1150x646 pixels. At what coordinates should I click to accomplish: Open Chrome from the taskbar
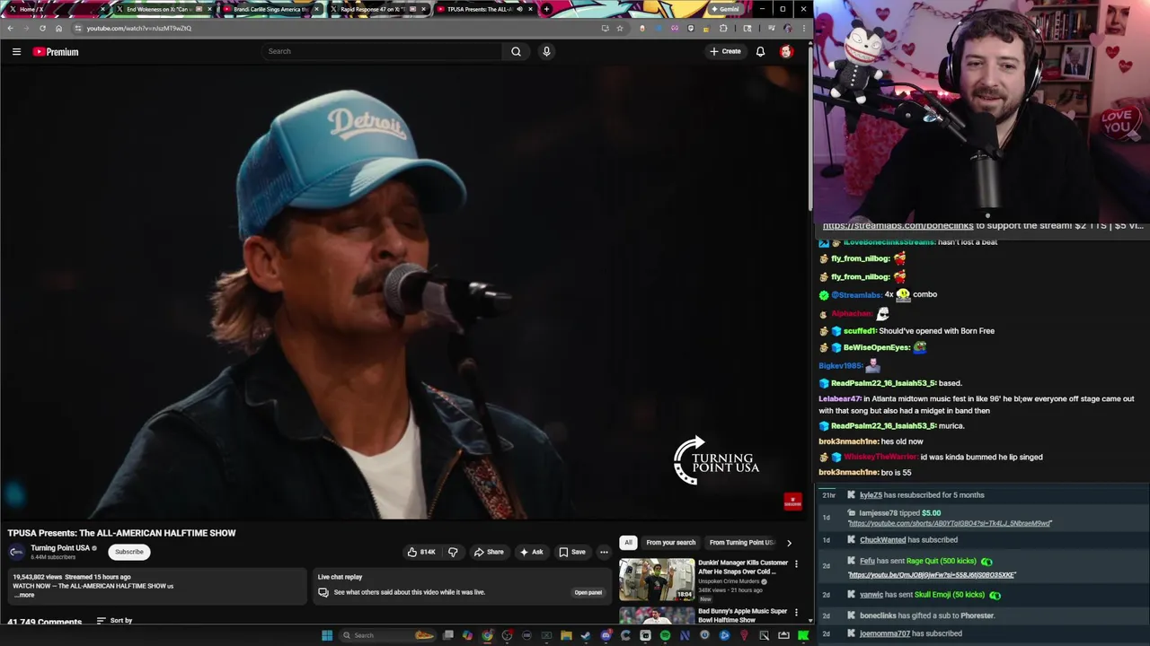pos(487,635)
